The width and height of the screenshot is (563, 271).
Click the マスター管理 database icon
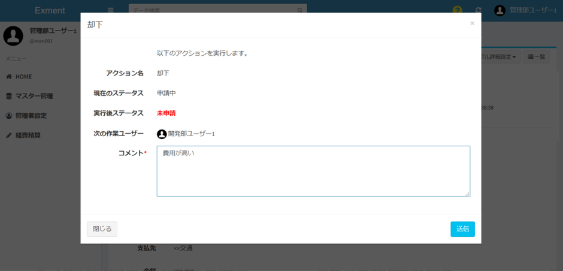(x=9, y=96)
